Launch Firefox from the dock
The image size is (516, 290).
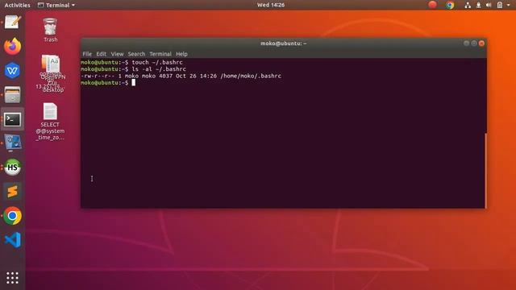tap(13, 46)
